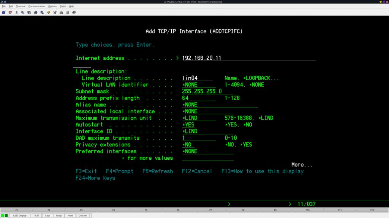Click the Maximum transmission unit *LIND field

coord(199,118)
